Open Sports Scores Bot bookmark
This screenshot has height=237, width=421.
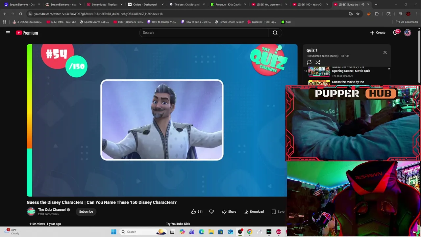click(x=94, y=22)
